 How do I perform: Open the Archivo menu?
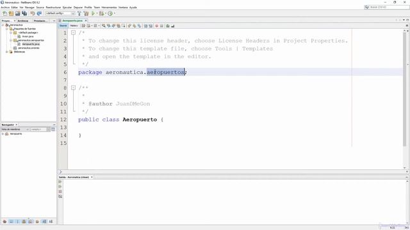click(5, 7)
